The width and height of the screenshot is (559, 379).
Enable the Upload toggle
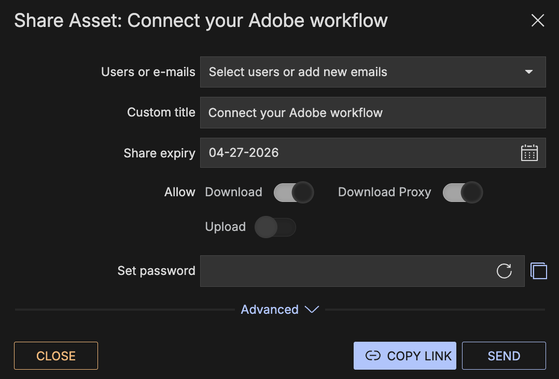coord(275,227)
